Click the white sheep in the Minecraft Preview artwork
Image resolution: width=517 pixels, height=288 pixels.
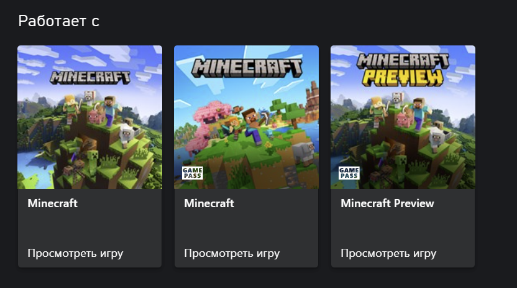(438, 137)
